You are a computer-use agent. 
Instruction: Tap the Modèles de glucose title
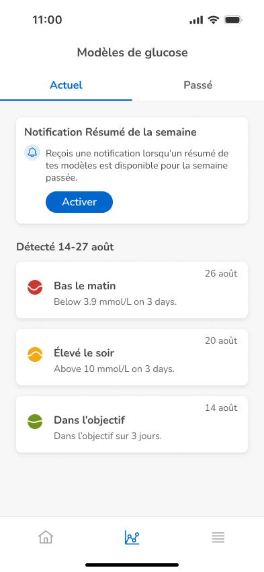132,52
